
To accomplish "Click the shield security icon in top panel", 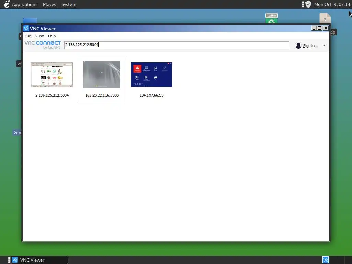I will tap(308, 4).
